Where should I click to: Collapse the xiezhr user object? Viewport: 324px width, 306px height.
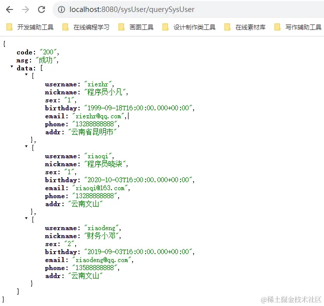coord(26,74)
